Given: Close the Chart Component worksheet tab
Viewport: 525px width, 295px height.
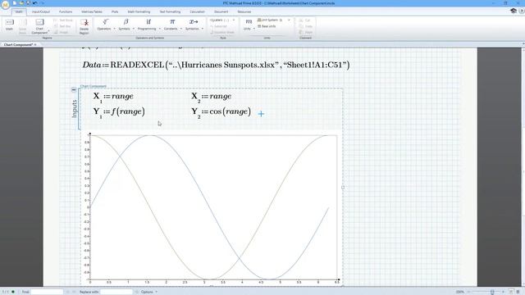Looking at the screenshot, I should [35, 44].
